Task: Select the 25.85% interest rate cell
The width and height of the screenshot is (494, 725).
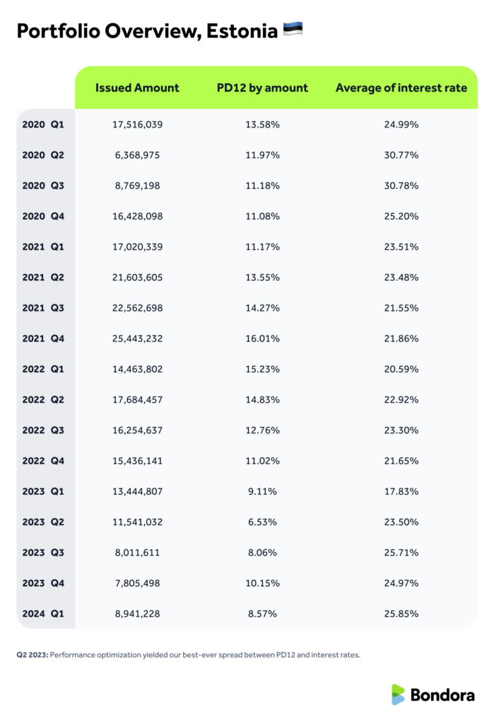Action: 401,614
